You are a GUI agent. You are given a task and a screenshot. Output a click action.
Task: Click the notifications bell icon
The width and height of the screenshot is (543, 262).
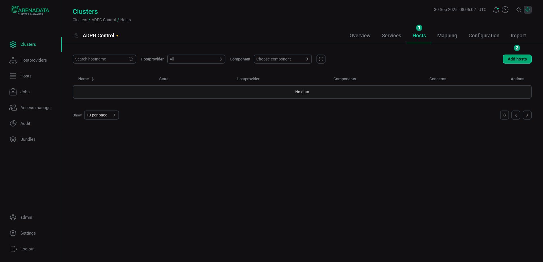pyautogui.click(x=495, y=9)
